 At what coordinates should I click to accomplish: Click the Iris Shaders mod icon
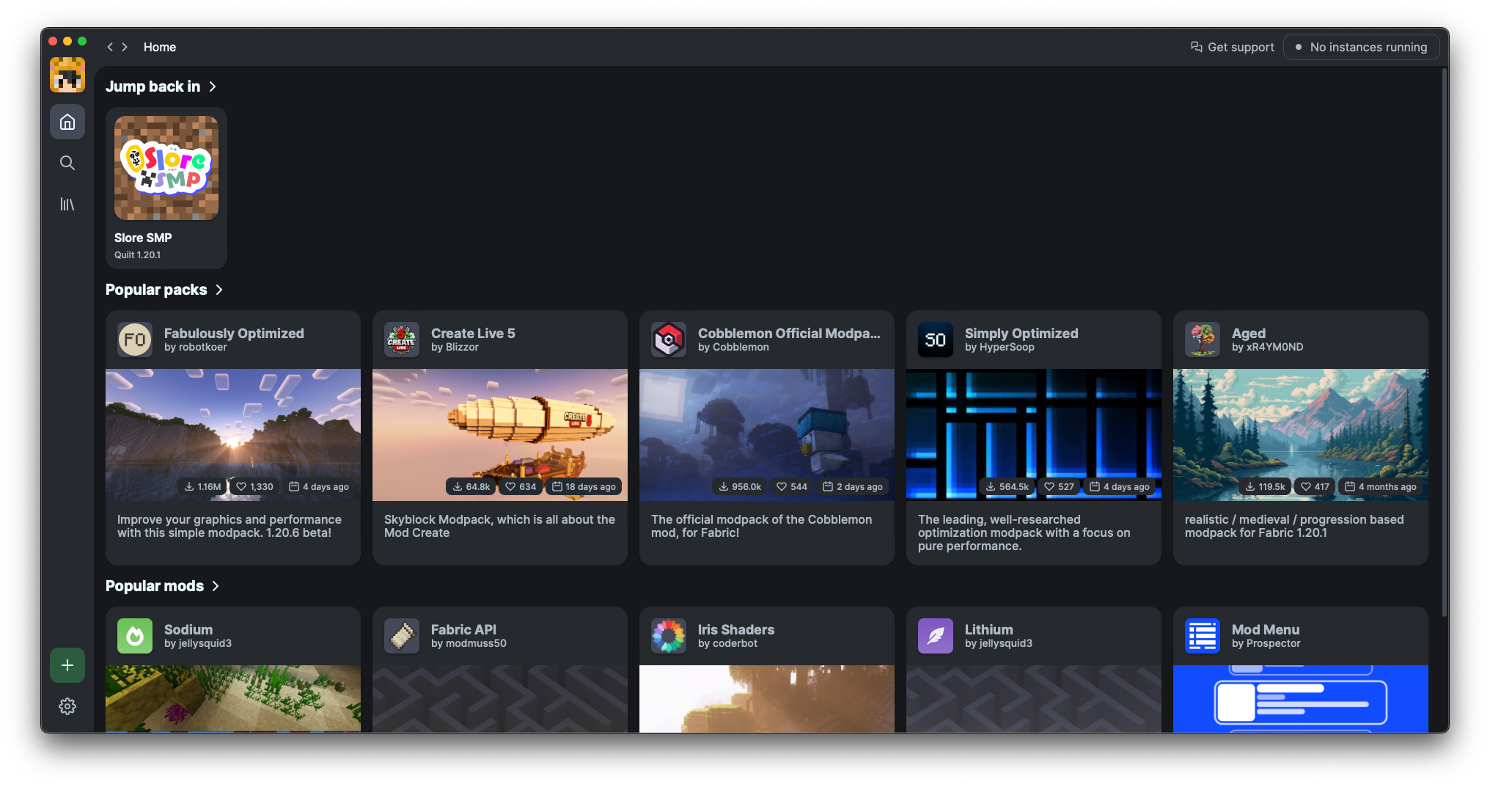669,636
